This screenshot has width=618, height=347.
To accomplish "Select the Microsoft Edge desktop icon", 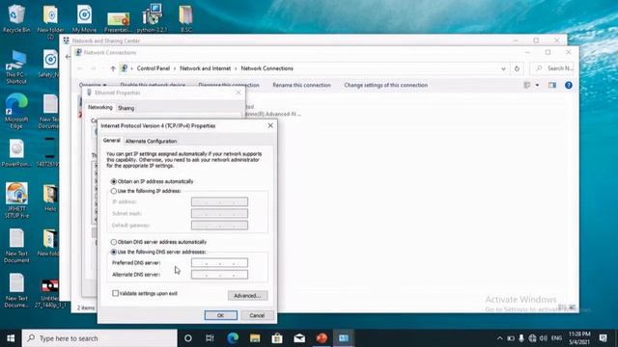I will tap(16, 112).
